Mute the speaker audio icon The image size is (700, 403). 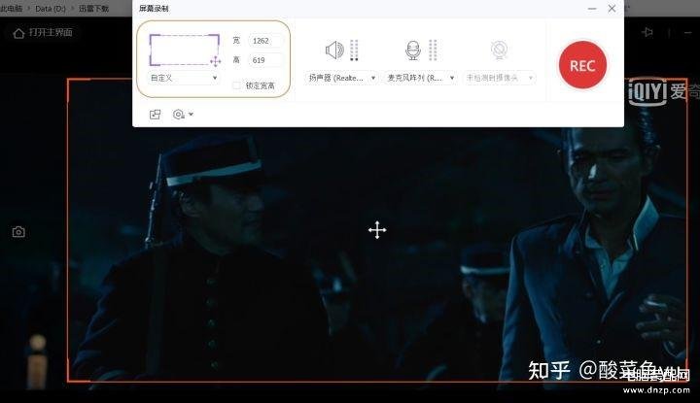334,50
